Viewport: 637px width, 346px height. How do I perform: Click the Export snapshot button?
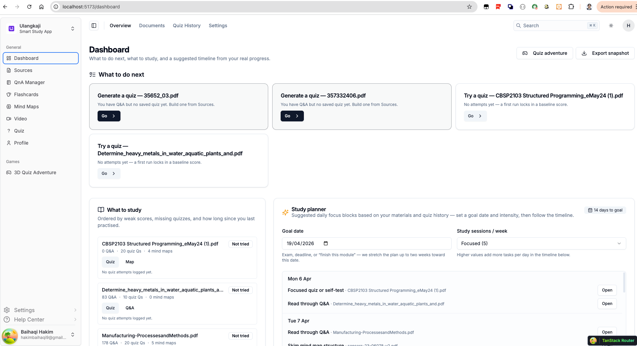(x=605, y=53)
